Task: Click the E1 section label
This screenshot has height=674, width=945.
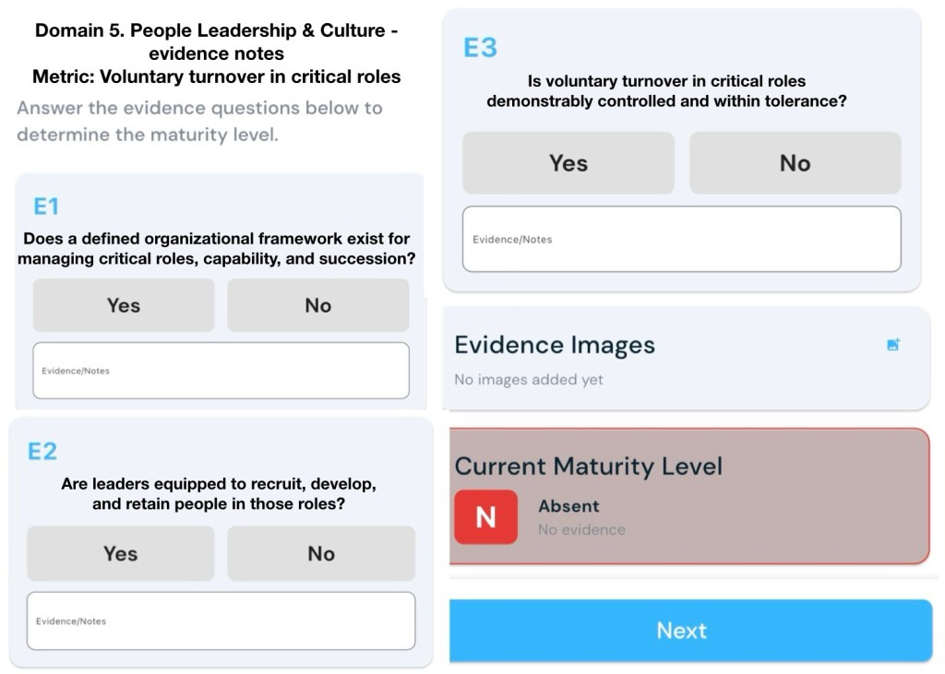Action: 46,206
